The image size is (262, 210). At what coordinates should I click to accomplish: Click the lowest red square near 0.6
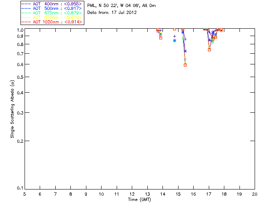click(185, 65)
